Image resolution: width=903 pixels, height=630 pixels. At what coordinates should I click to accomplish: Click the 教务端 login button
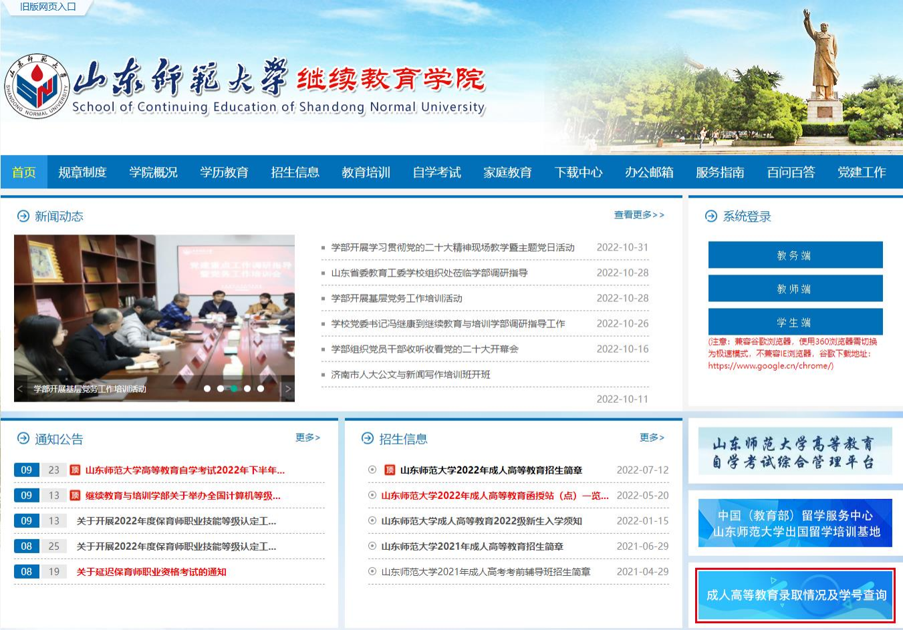click(x=795, y=255)
